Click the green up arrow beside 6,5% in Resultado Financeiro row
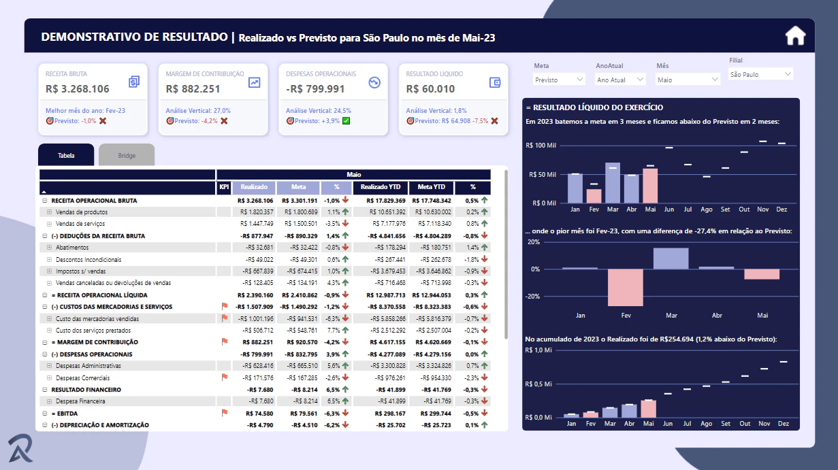The width and height of the screenshot is (838, 470). coord(346,389)
